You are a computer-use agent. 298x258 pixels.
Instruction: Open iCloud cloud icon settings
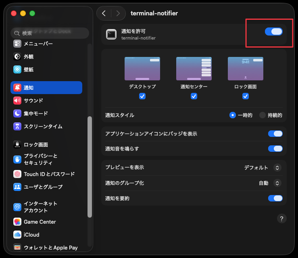point(17,235)
